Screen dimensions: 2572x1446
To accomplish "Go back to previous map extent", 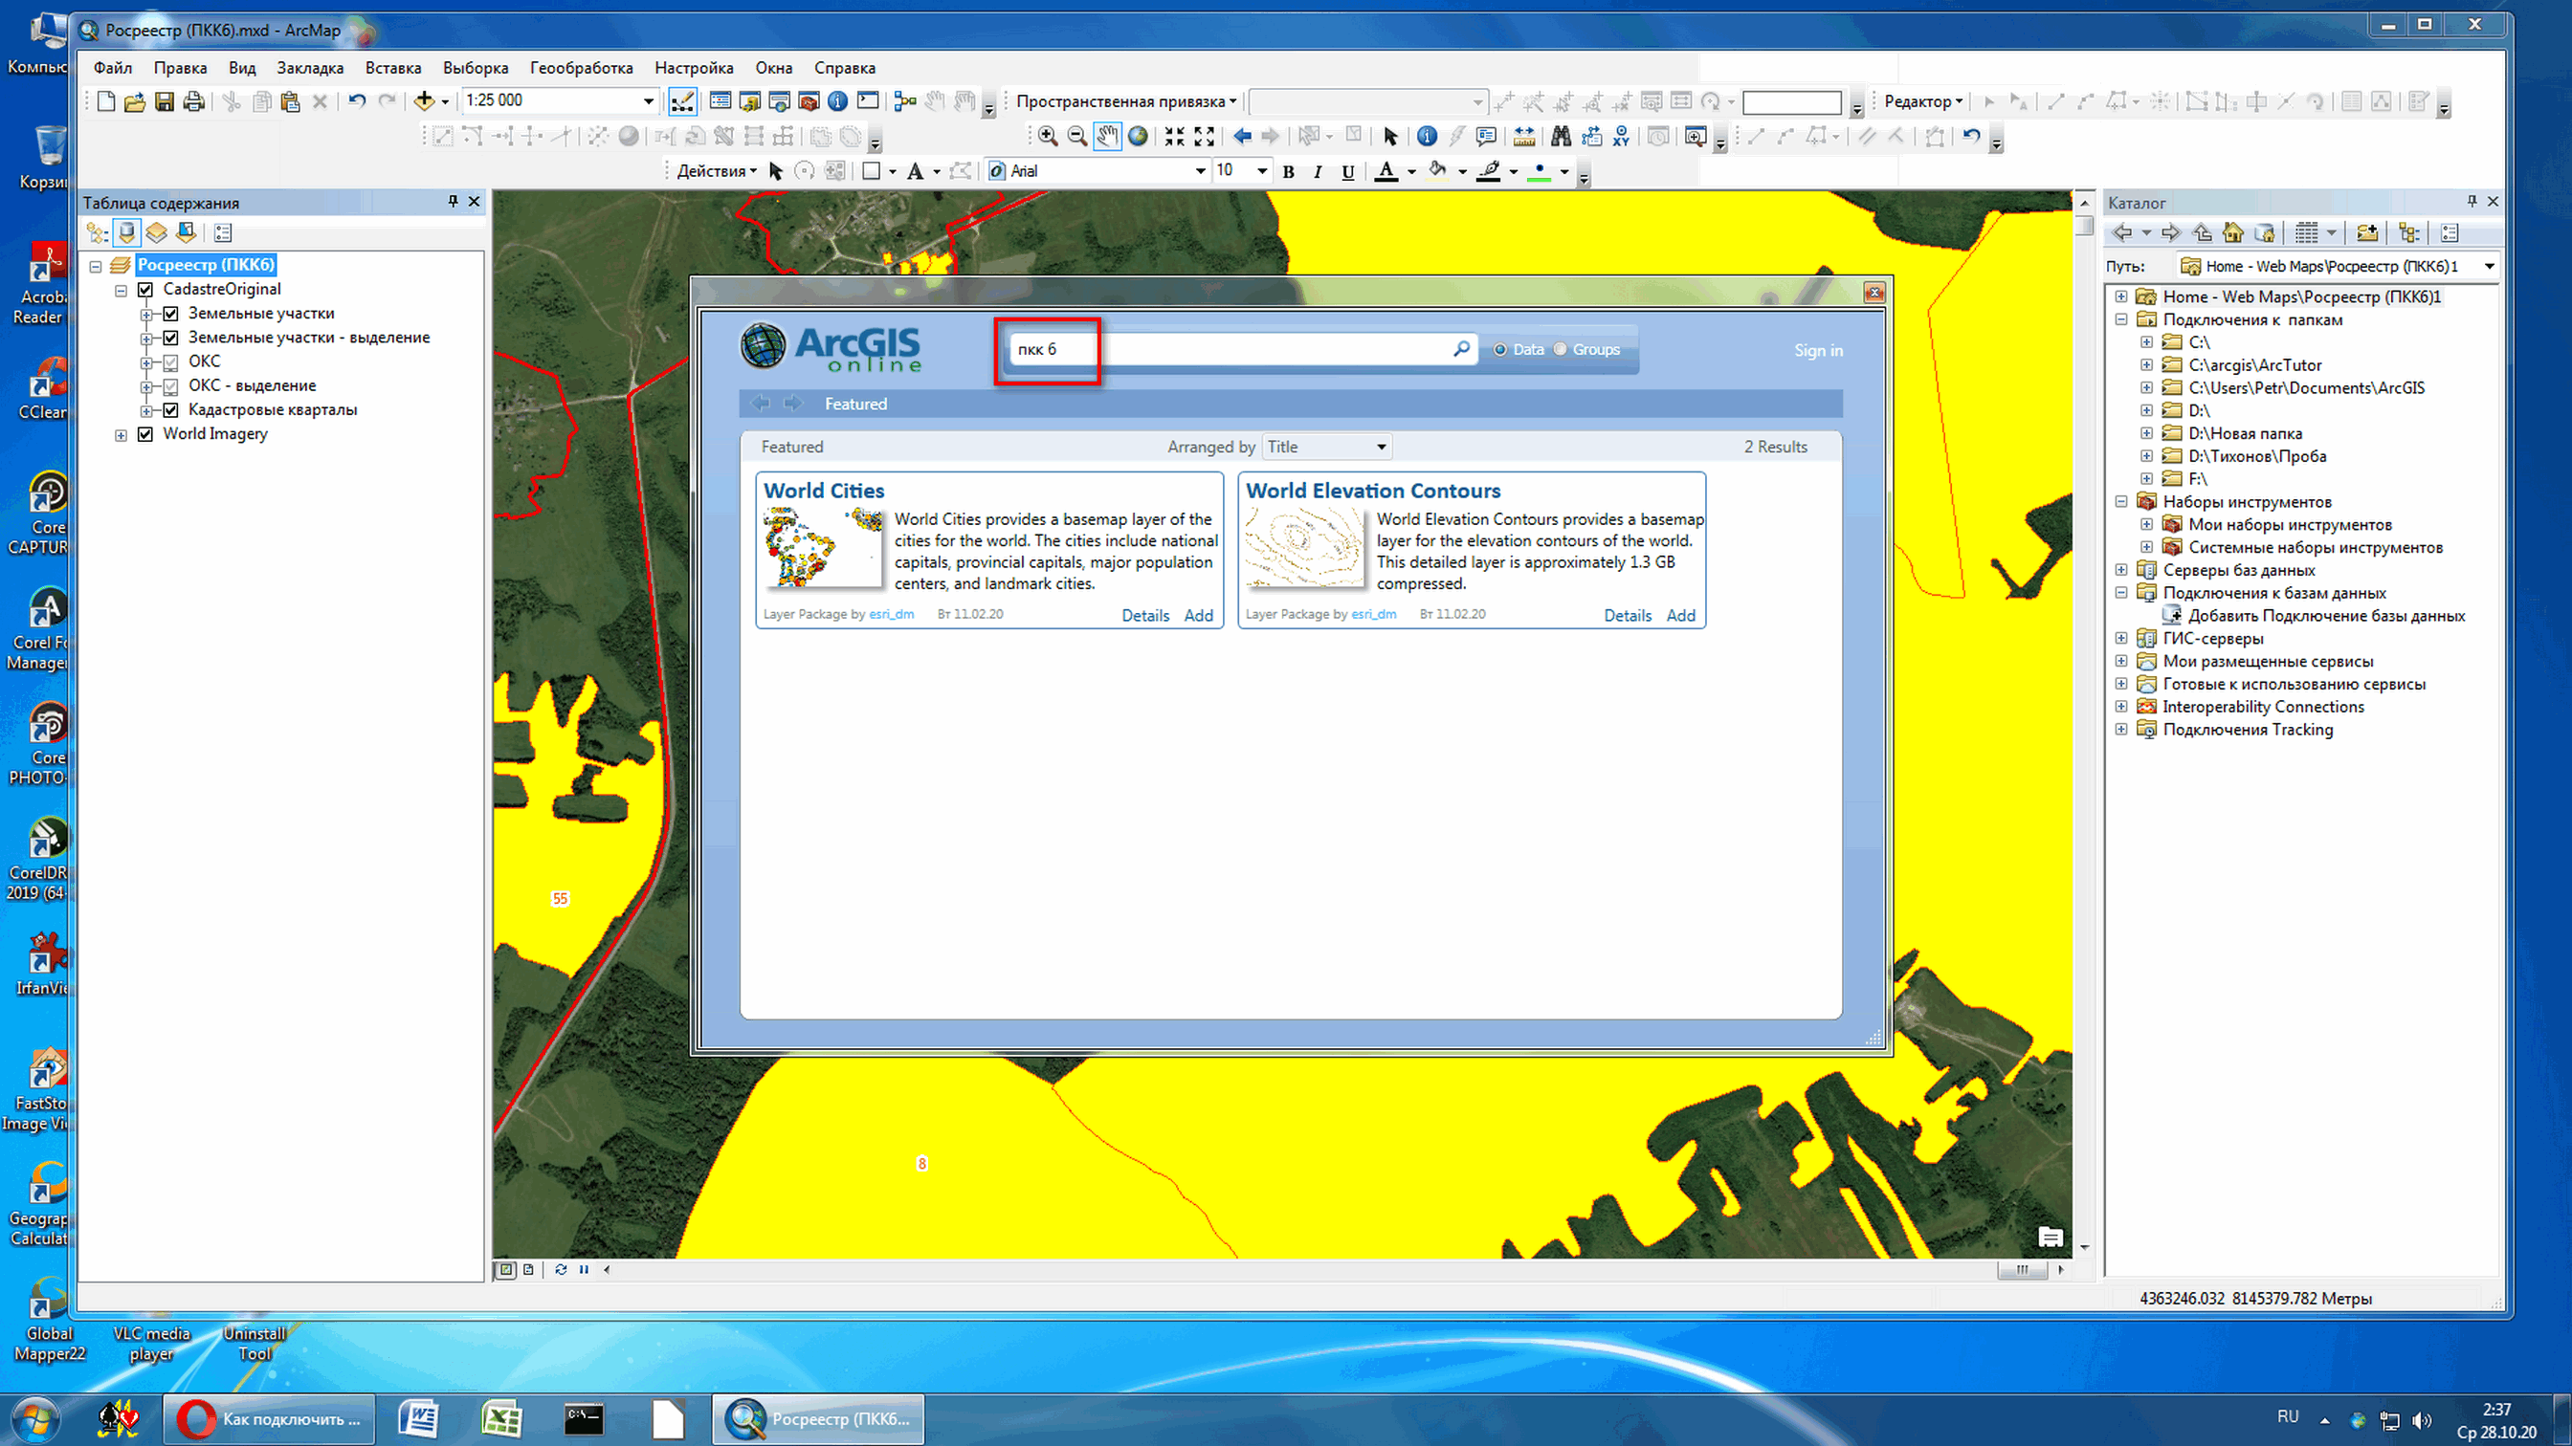I will 1242,137.
